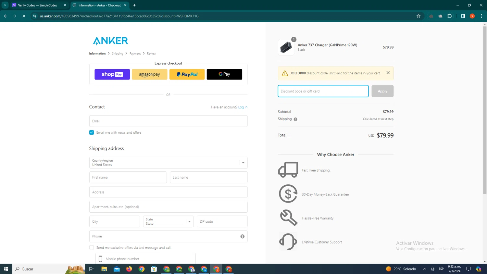The image size is (487, 274).
Task: Toggle the browser side panel
Action: (x=463, y=16)
